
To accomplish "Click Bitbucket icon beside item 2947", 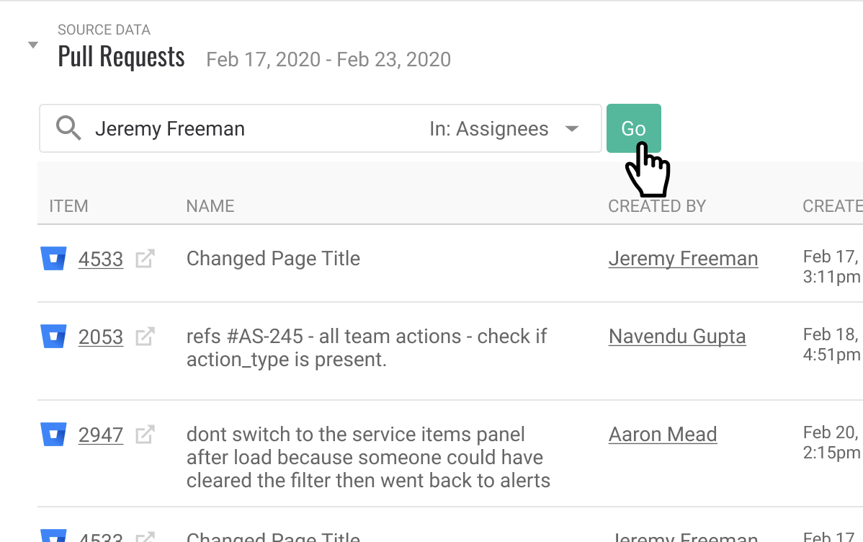I will click(53, 435).
